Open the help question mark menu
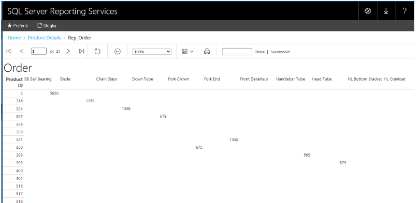This screenshot has width=418, height=203. (405, 11)
